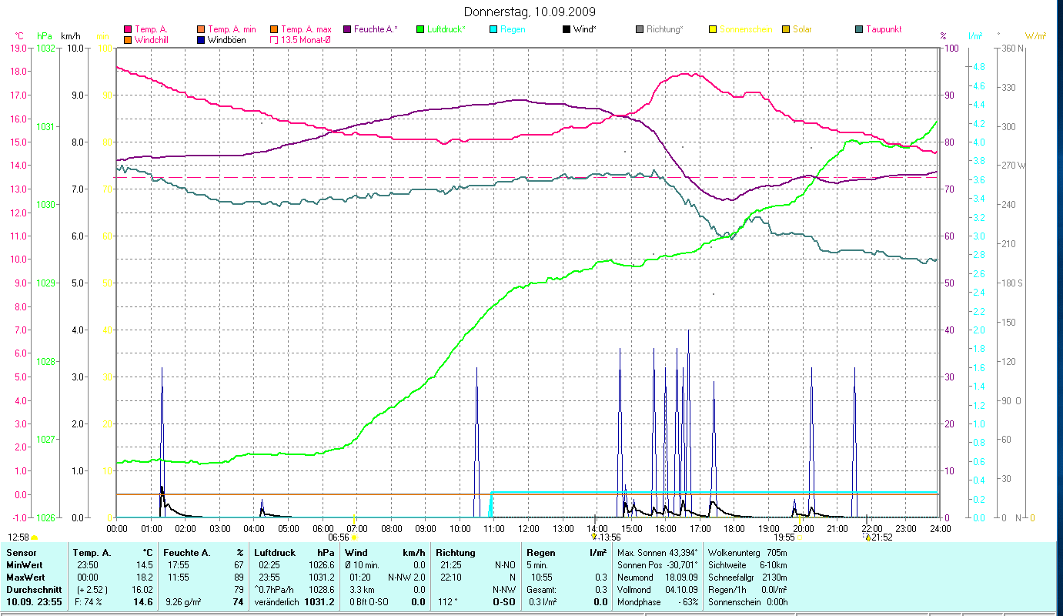Click the sunrise marker above 06:56
This screenshot has width=1063, height=616.
354,517
